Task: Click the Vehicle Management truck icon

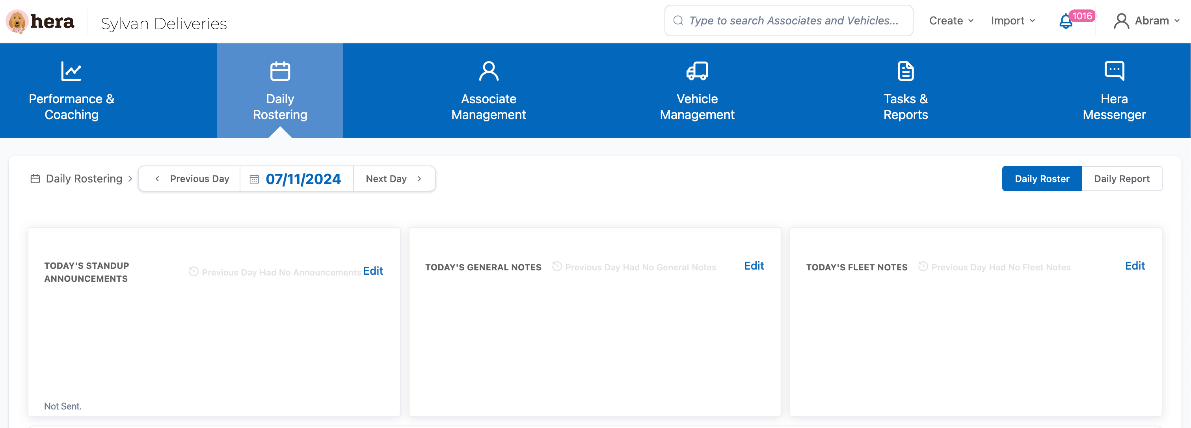Action: (697, 71)
